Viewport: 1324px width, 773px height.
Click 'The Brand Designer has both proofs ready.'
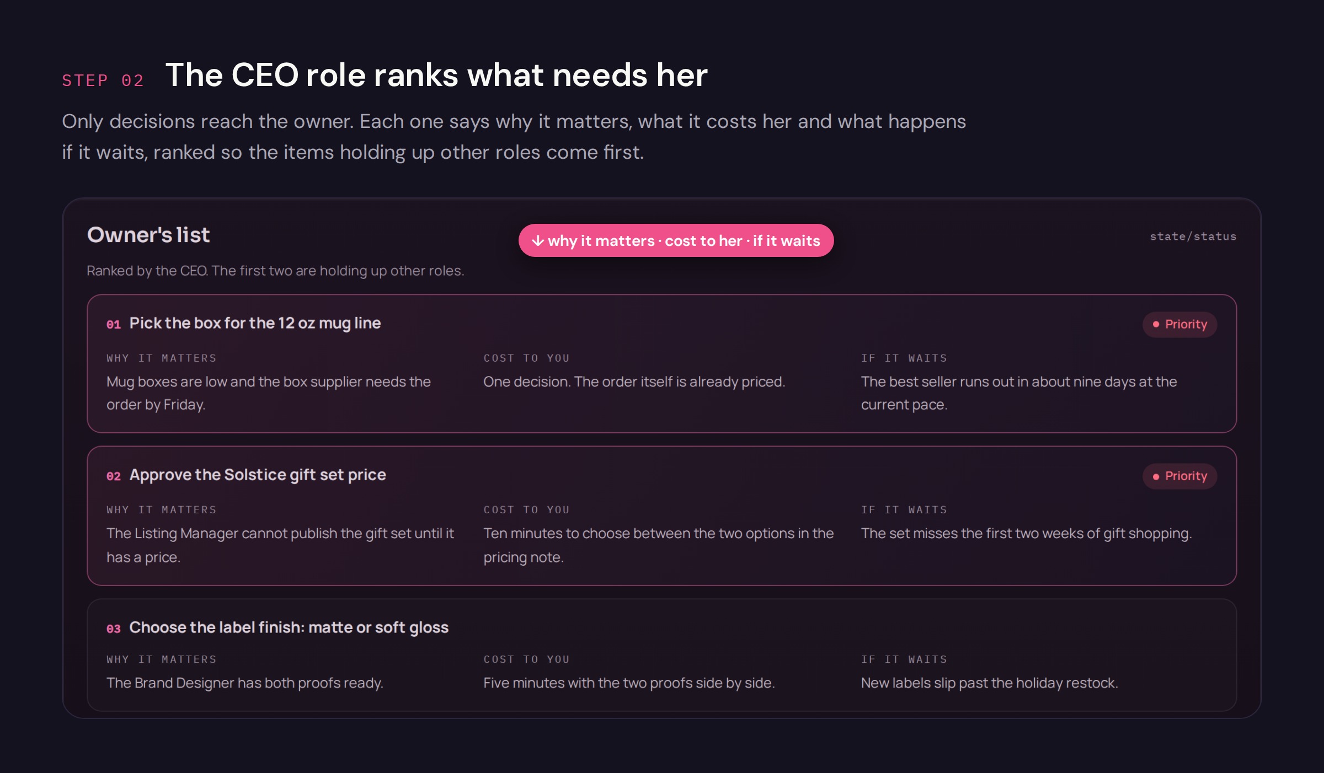click(245, 683)
